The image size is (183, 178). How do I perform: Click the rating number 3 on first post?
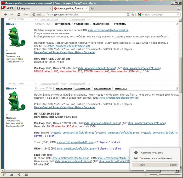click(x=177, y=24)
